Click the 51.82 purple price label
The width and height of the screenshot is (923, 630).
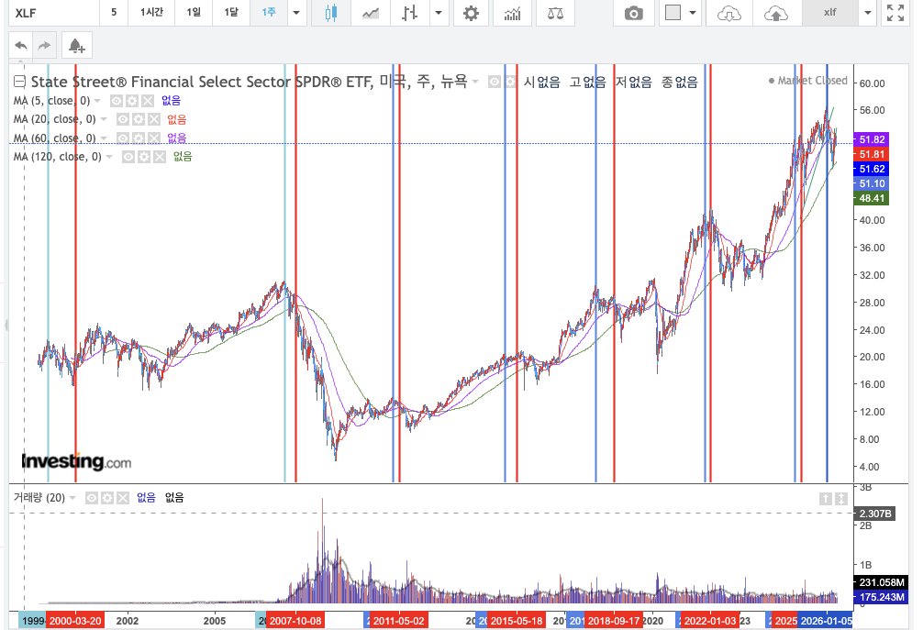(872, 139)
